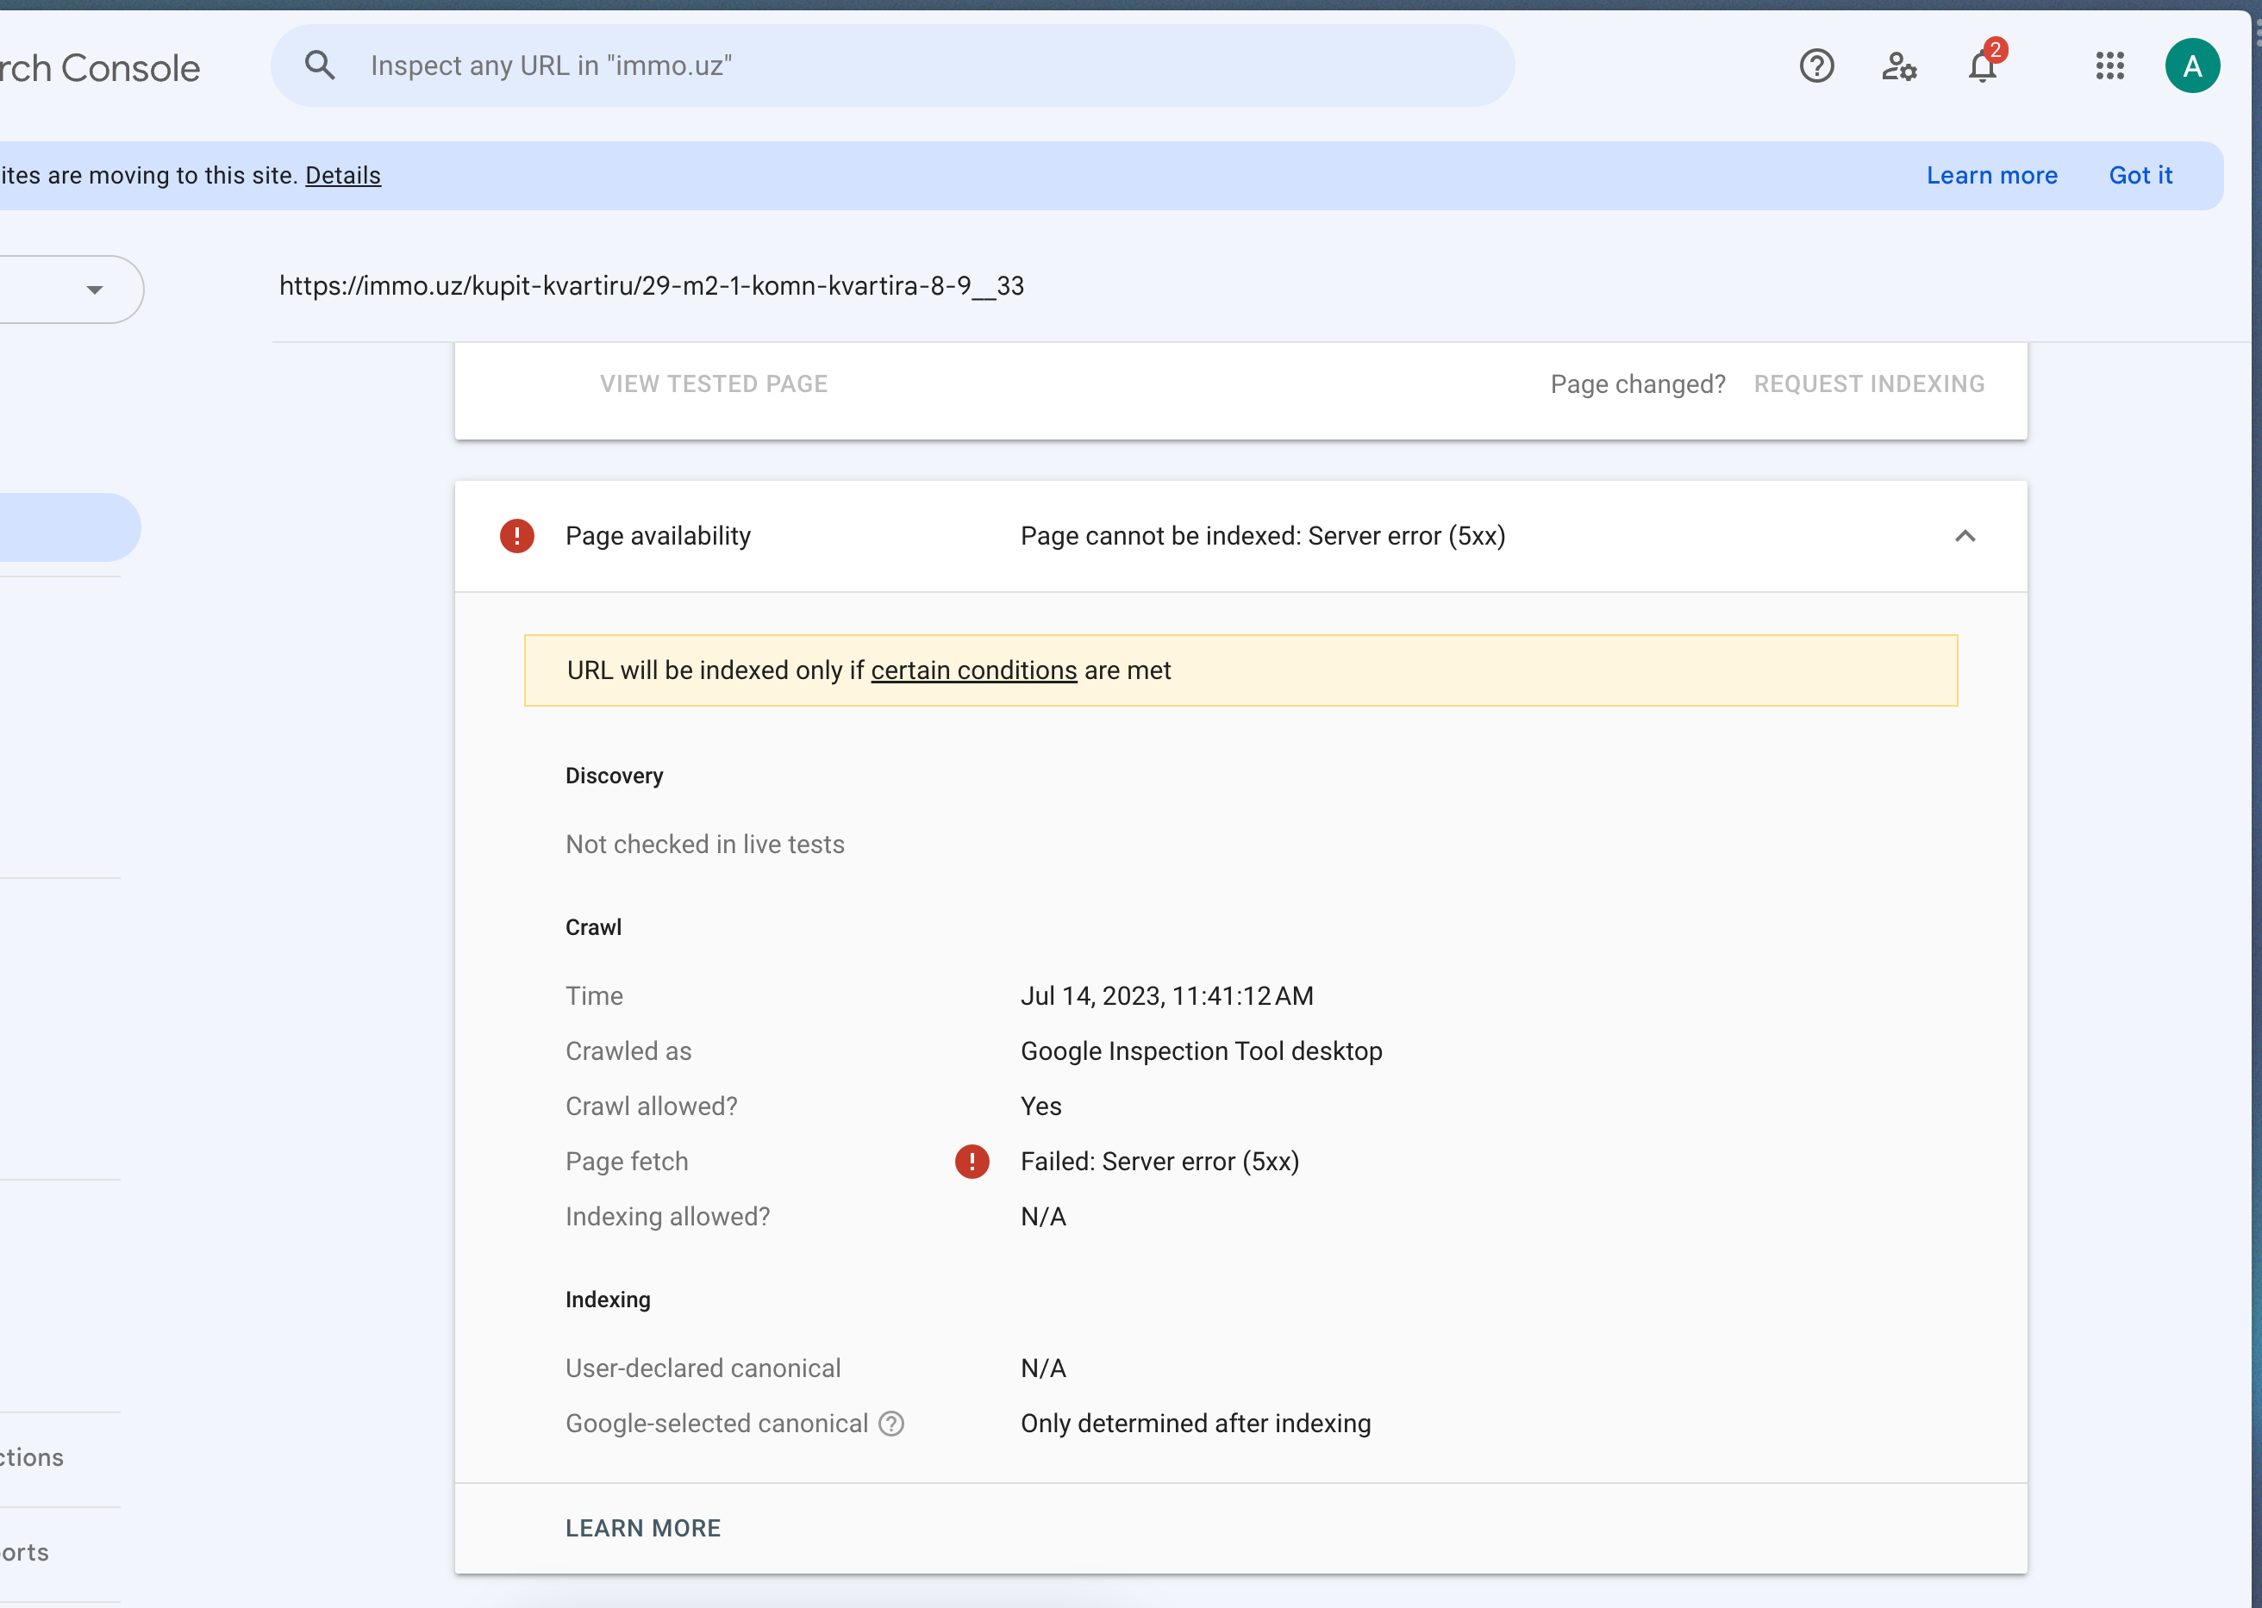Click the 'Details' link in the banner

coord(343,175)
